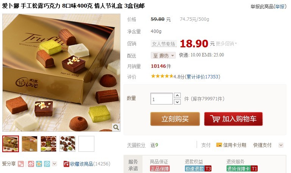The width and height of the screenshot is (291, 173).
Task: Expand payment methods chevron
Action: (x=281, y=145)
